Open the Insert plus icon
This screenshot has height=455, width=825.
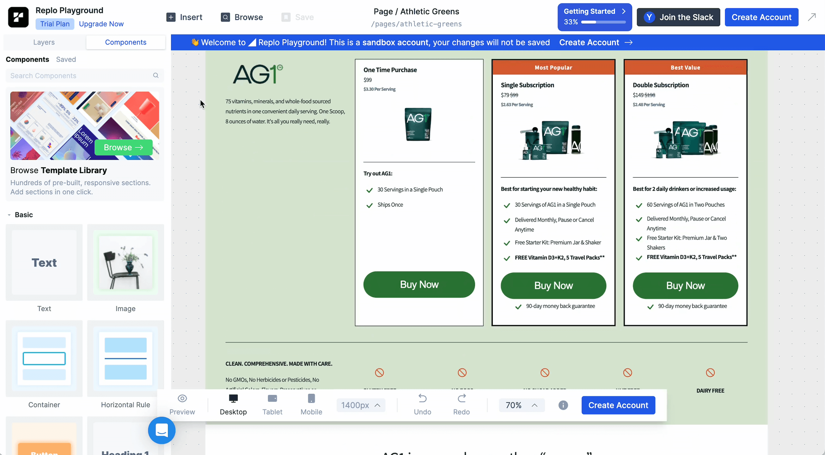point(171,17)
